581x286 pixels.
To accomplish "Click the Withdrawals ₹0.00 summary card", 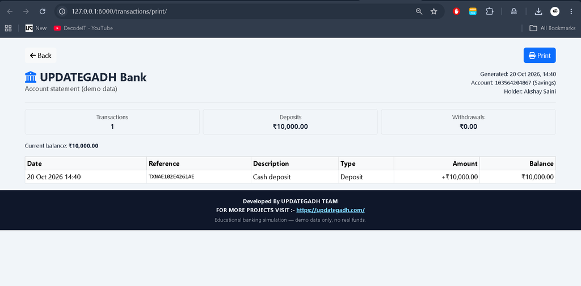I will coord(468,122).
